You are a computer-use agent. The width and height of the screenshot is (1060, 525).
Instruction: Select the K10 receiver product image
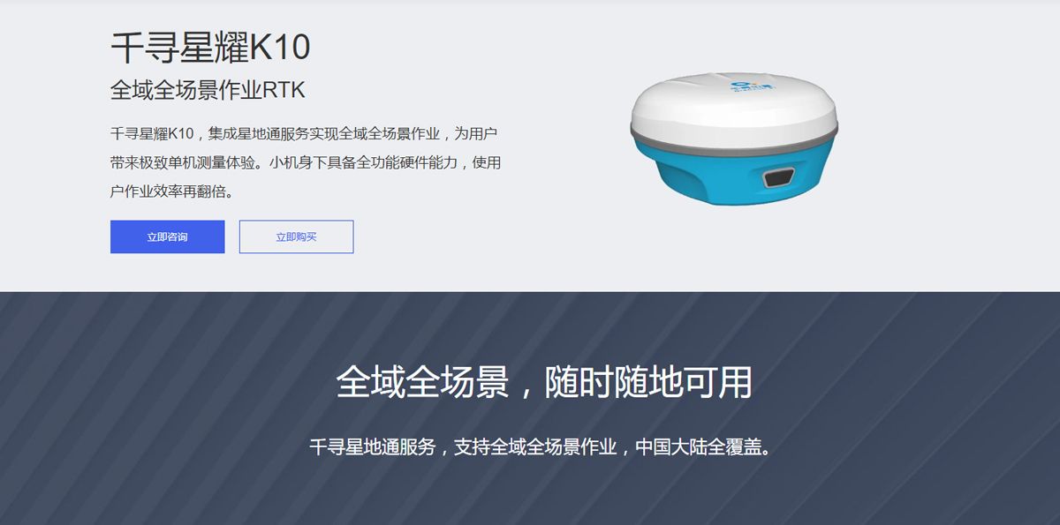(x=734, y=133)
